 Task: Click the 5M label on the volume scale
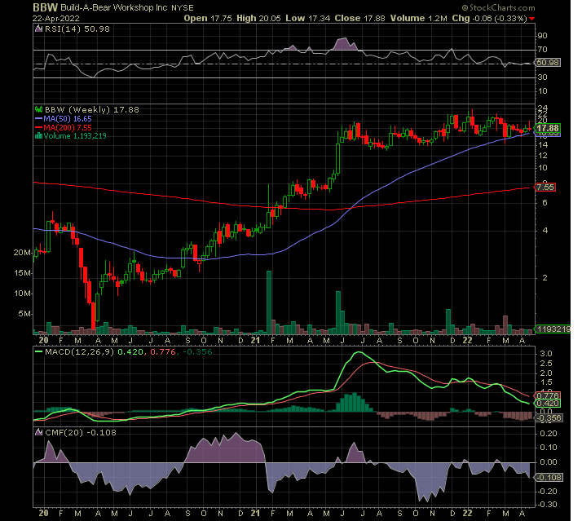24,314
